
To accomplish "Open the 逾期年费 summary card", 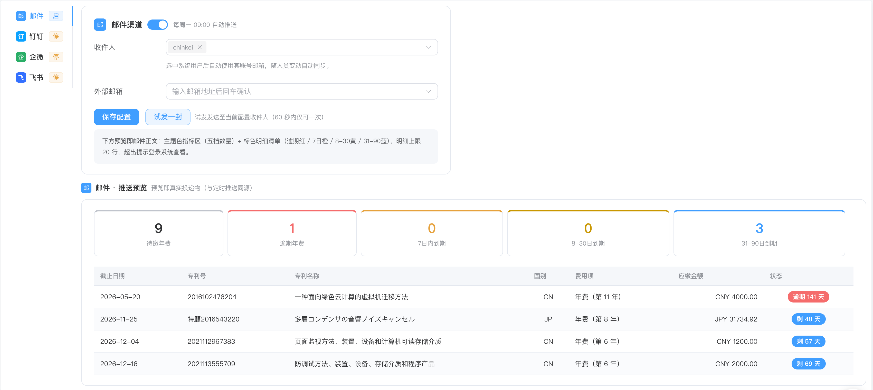I will 292,233.
